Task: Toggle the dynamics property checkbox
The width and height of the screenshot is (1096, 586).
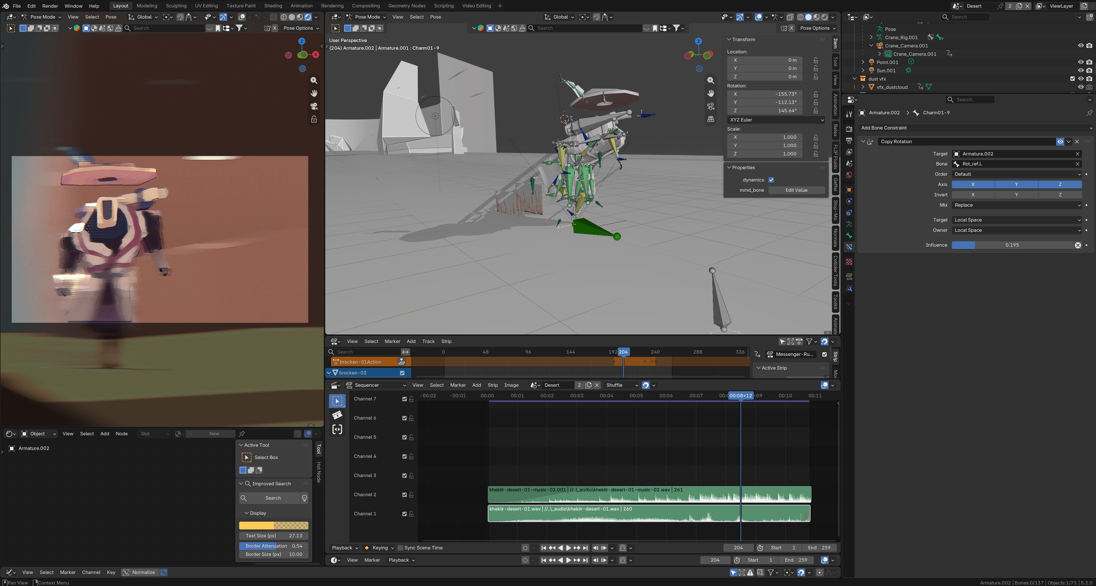Action: click(771, 180)
